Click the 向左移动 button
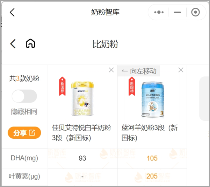Viewport: 210px width, 187px height. 139,71
